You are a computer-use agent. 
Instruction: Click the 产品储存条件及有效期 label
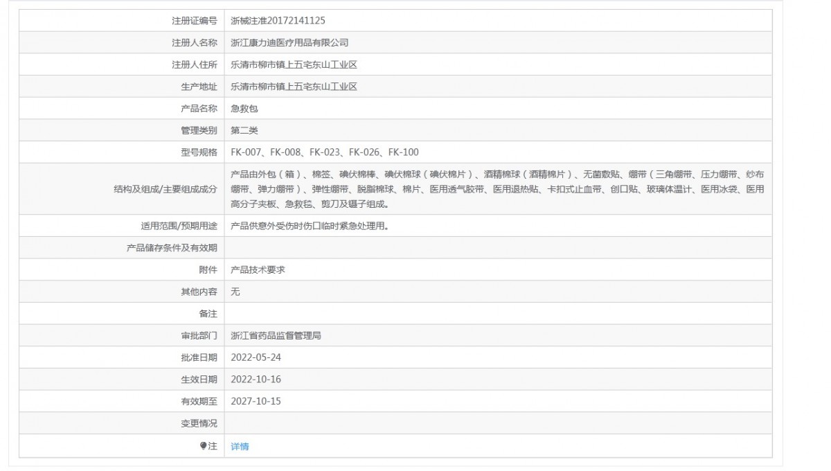[172, 248]
